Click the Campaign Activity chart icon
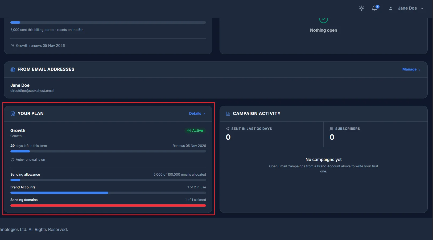433x240 pixels. 228,114
